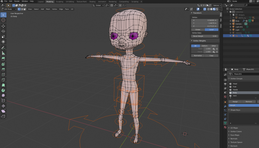Select the Poly Build tool
259x148 pixels.
click(x=3, y=85)
